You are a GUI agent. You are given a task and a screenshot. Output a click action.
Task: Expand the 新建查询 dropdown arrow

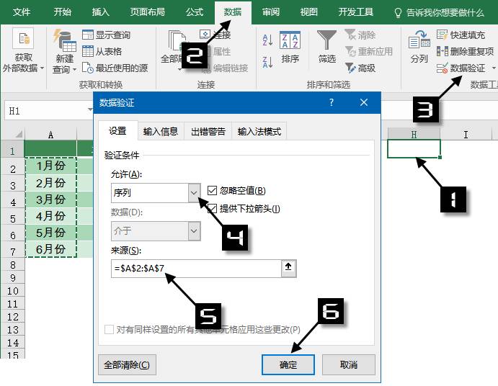[x=75, y=70]
